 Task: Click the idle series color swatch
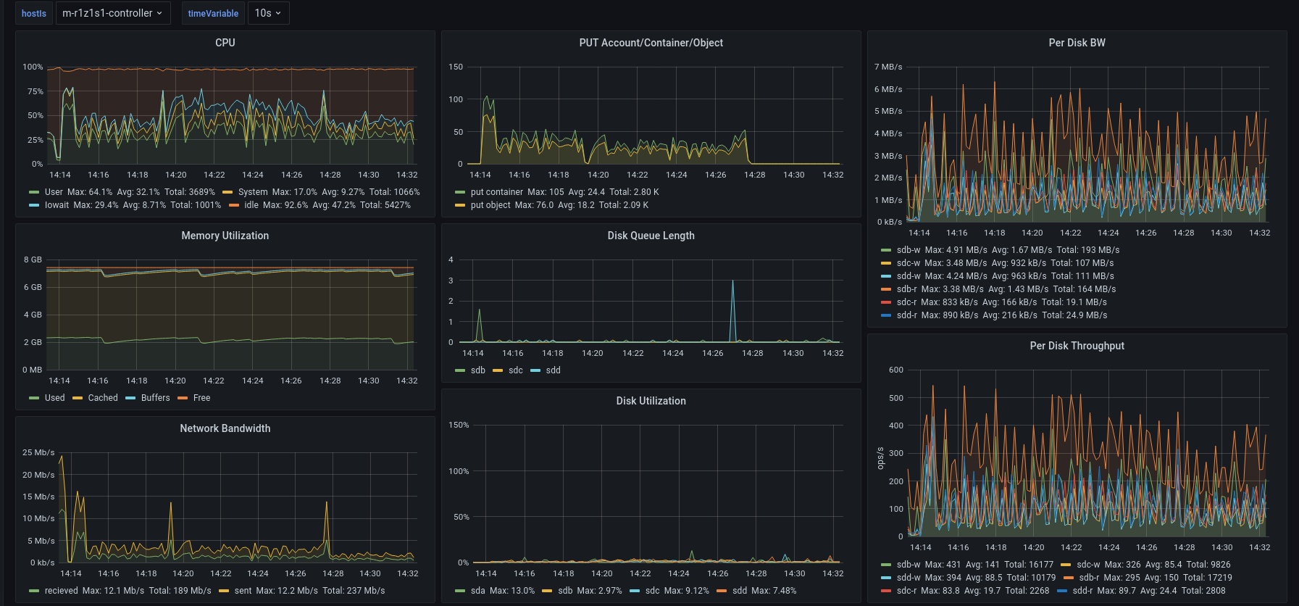coord(234,205)
